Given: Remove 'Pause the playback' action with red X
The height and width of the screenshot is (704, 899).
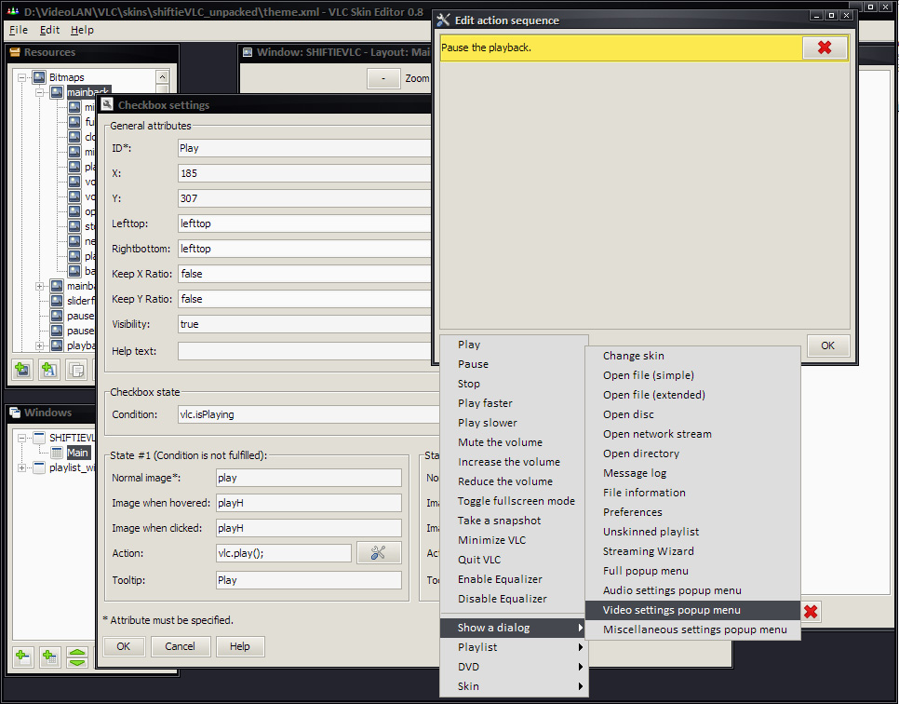Looking at the screenshot, I should coord(825,47).
